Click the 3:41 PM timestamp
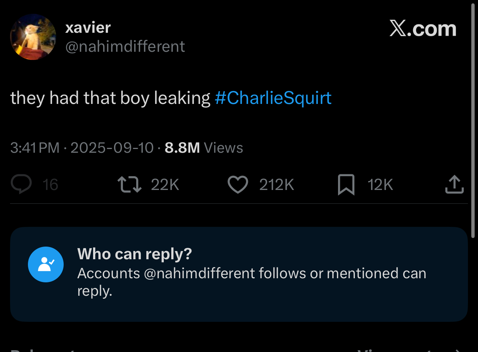The height and width of the screenshot is (352, 478). (x=35, y=148)
